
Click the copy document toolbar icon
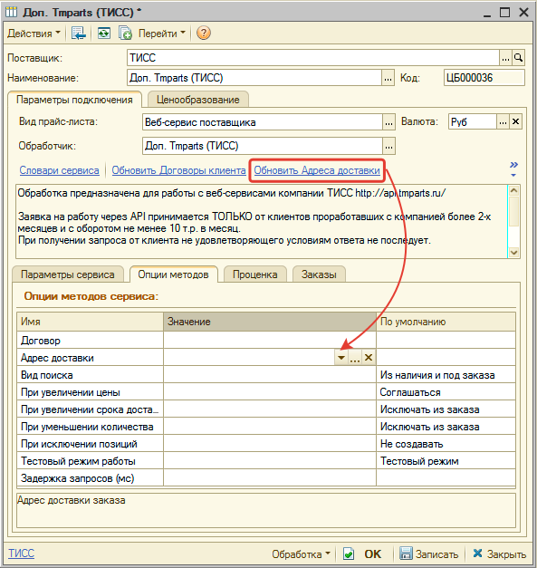pyautogui.click(x=125, y=34)
